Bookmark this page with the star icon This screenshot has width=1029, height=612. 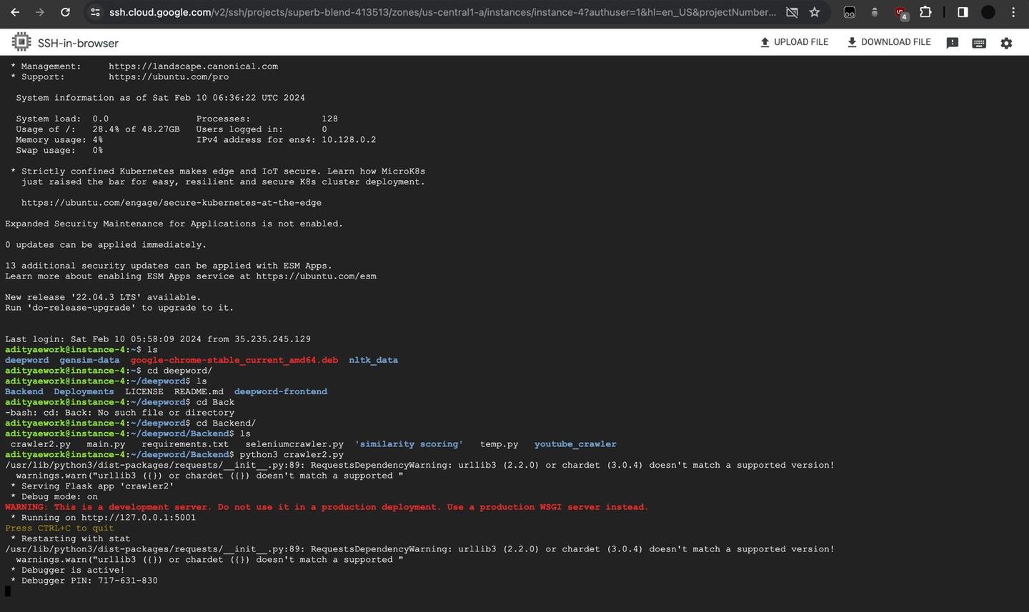click(815, 12)
